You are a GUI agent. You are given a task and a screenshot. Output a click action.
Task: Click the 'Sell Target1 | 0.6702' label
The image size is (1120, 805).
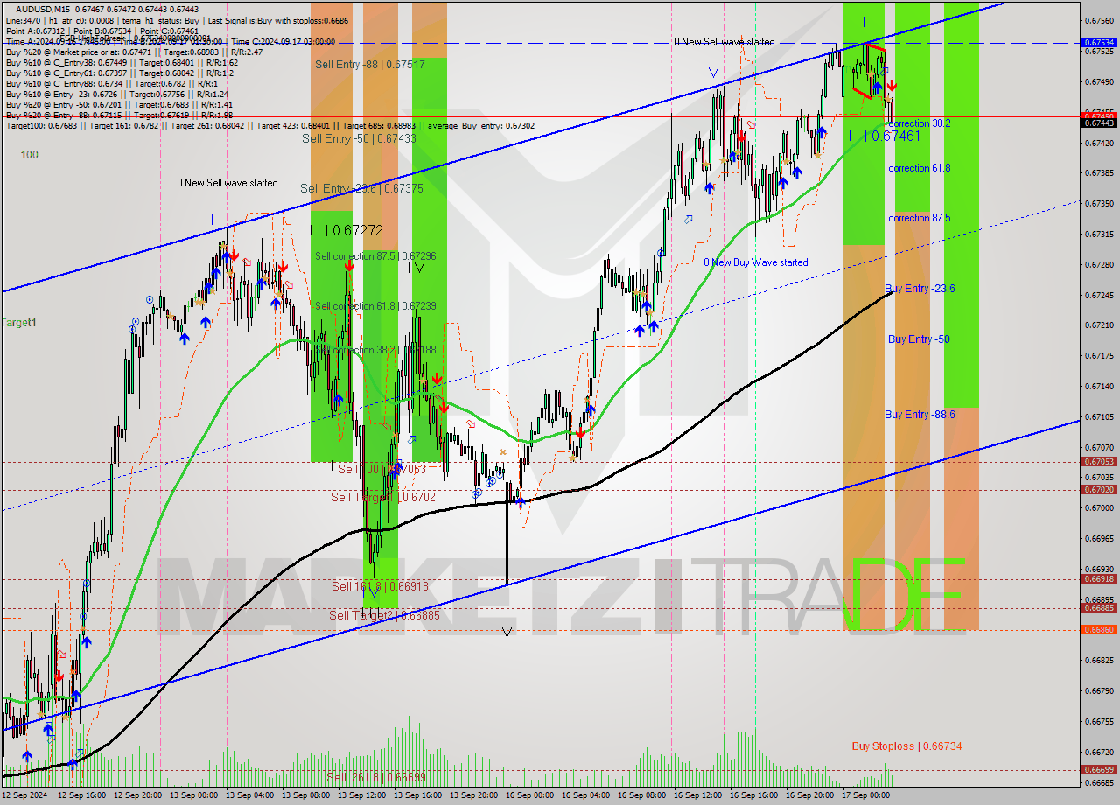pyautogui.click(x=383, y=497)
